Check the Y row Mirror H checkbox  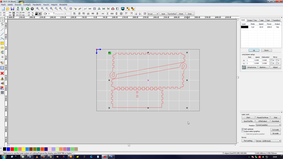click(272, 63)
